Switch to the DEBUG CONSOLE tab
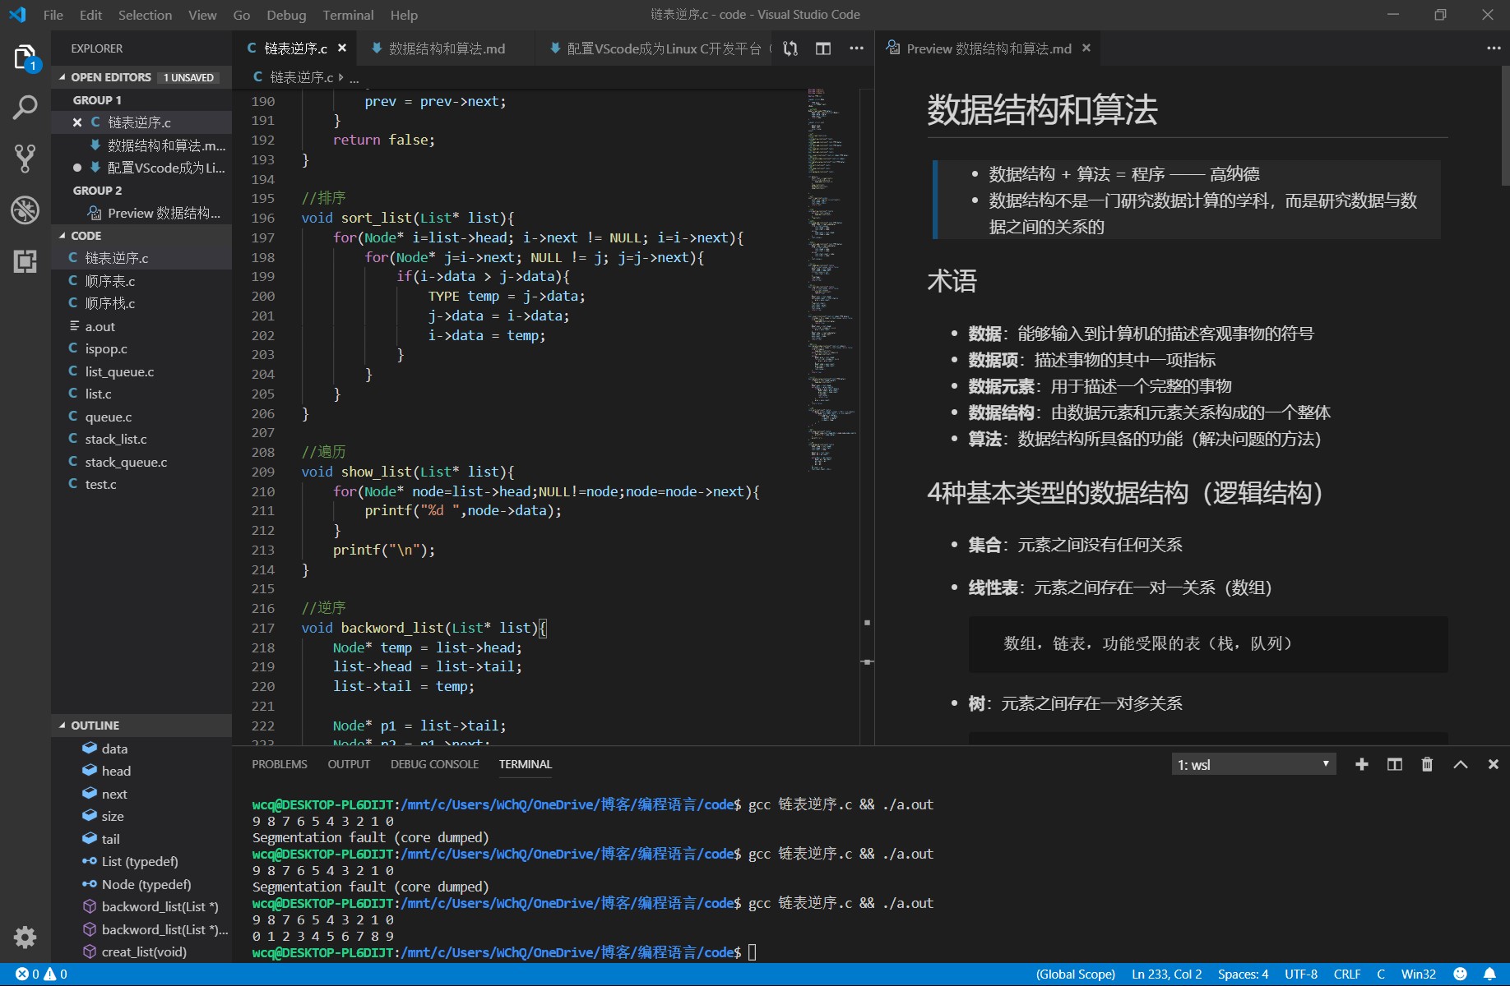Viewport: 1510px width, 986px height. click(x=434, y=764)
